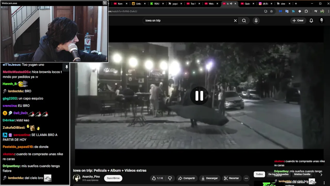
Task: Open the Anarchy_Pino channel name link
Action: point(91,177)
